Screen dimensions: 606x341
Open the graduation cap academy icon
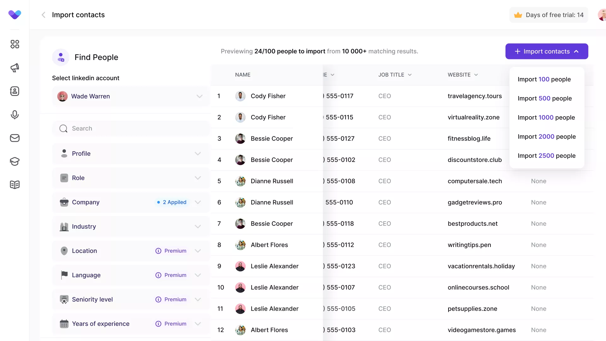15,161
